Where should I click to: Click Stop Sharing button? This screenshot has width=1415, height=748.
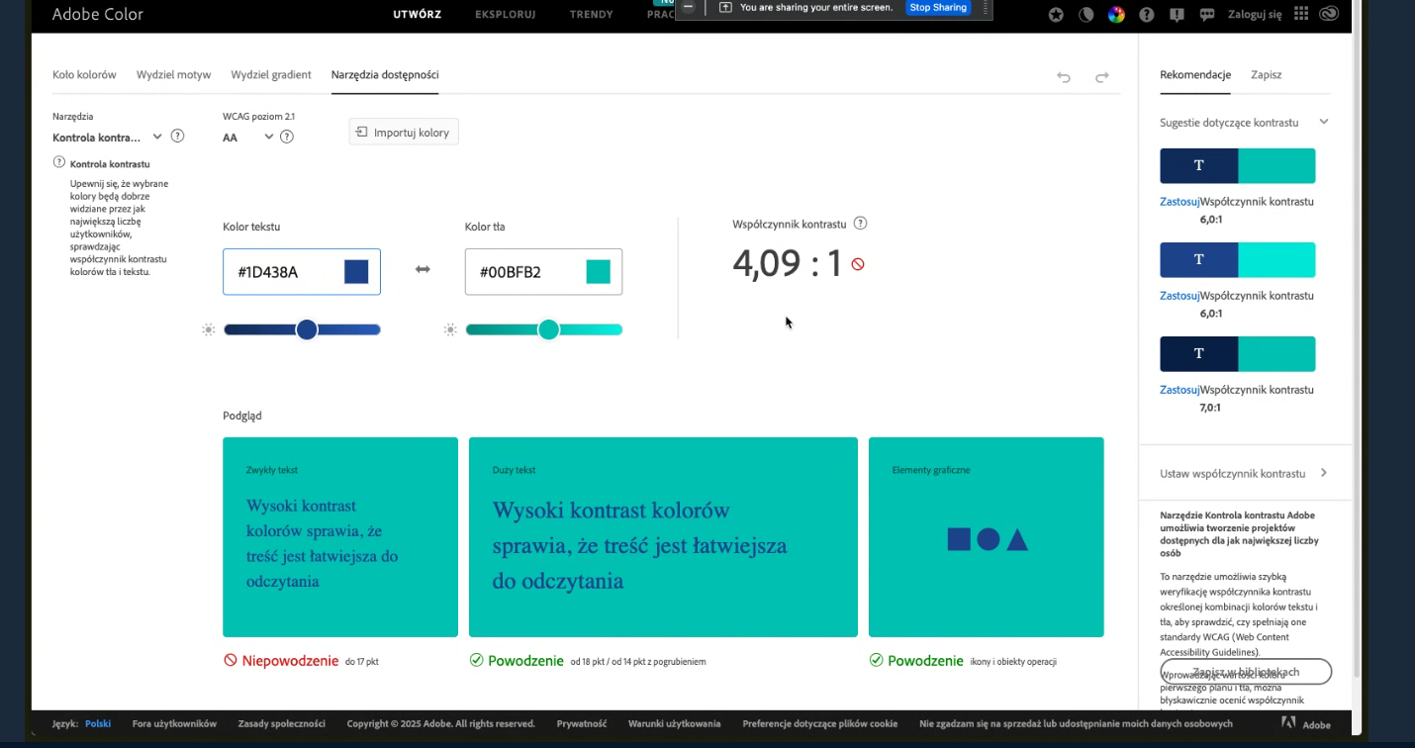[x=938, y=7]
